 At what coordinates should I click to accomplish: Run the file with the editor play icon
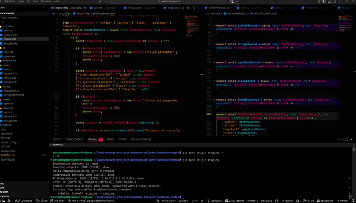click(x=183, y=8)
